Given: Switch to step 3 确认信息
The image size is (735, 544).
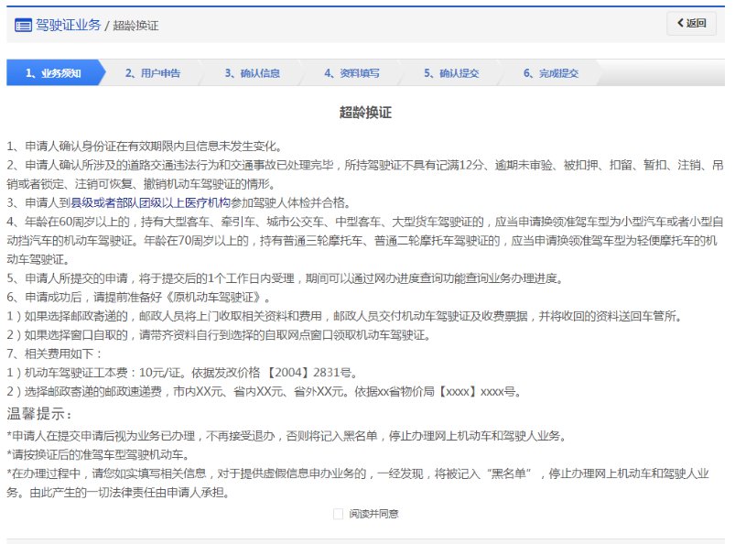Looking at the screenshot, I should (x=252, y=73).
